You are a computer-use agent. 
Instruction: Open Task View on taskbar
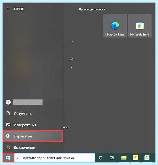(112, 158)
